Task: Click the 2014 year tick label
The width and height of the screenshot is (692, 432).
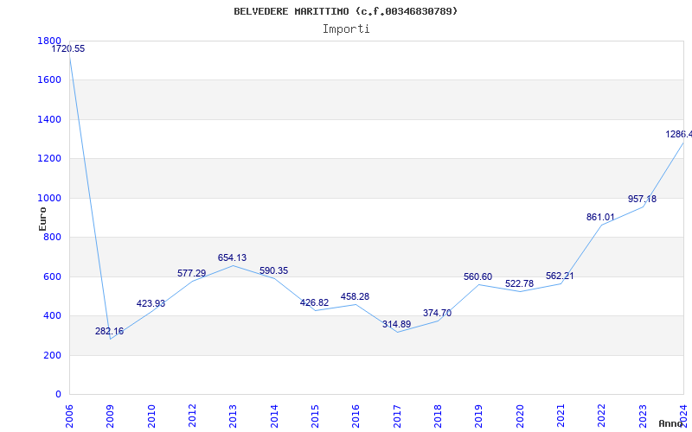Action: [274, 416]
